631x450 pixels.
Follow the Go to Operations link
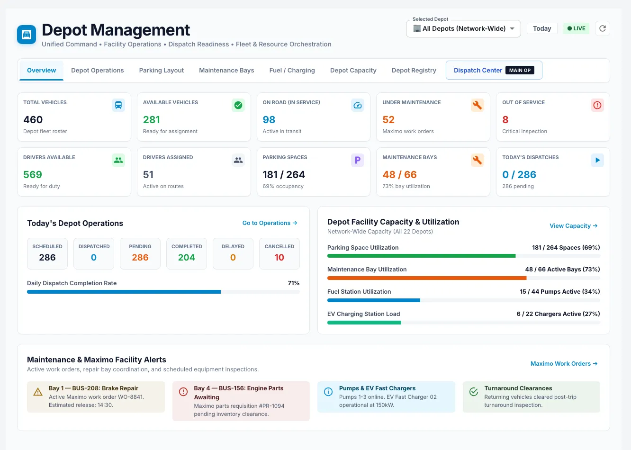point(270,223)
